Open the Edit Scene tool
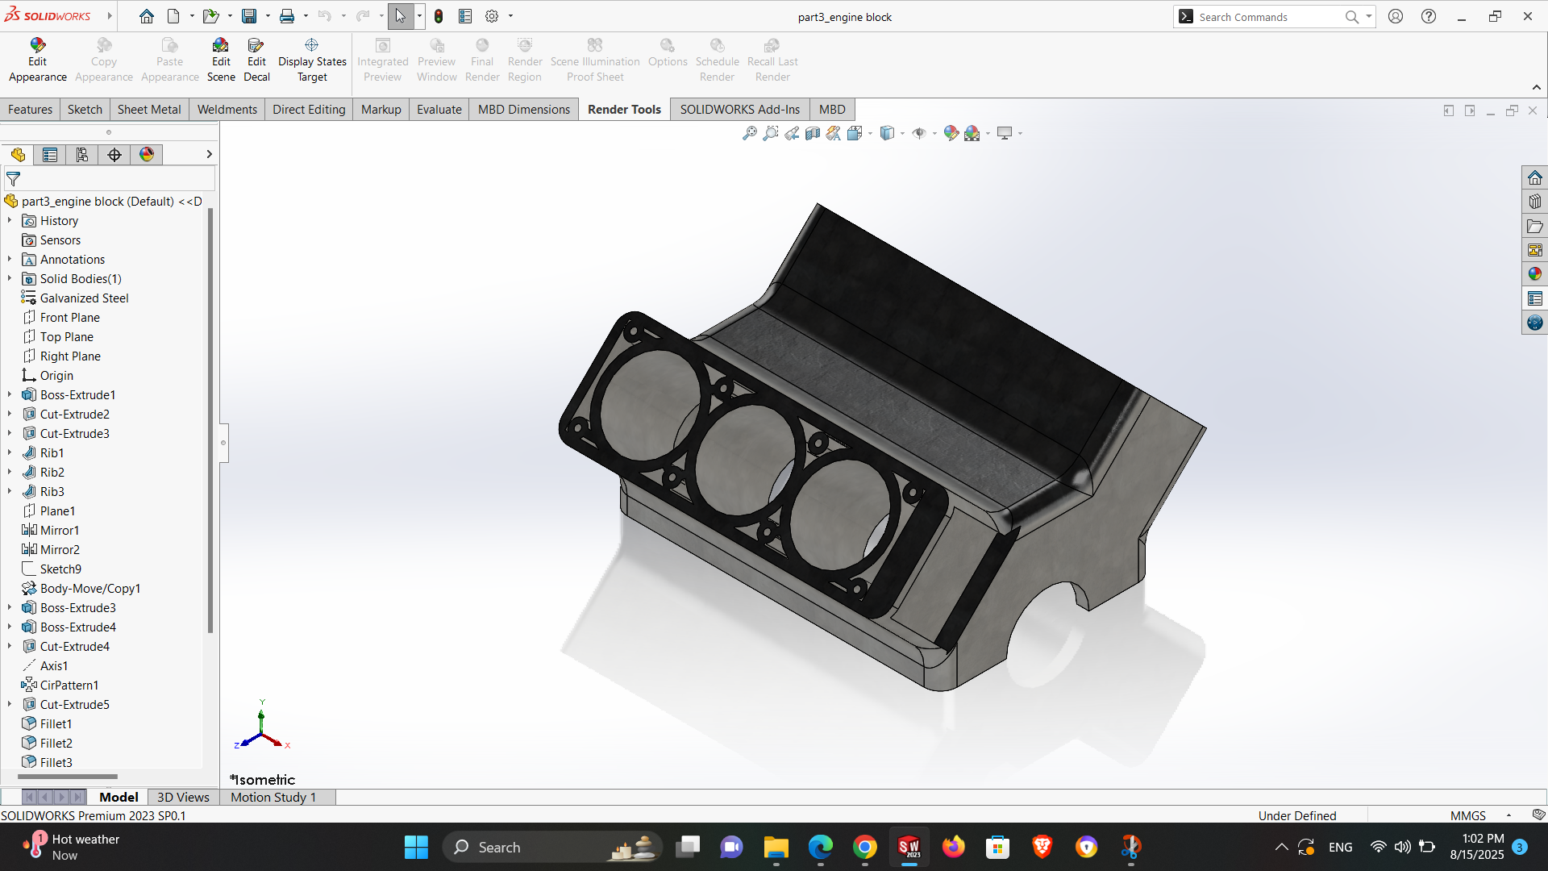The width and height of the screenshot is (1548, 871). [x=221, y=60]
